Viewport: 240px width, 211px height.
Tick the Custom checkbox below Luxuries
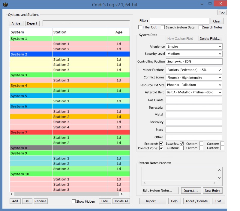[x=182, y=148]
